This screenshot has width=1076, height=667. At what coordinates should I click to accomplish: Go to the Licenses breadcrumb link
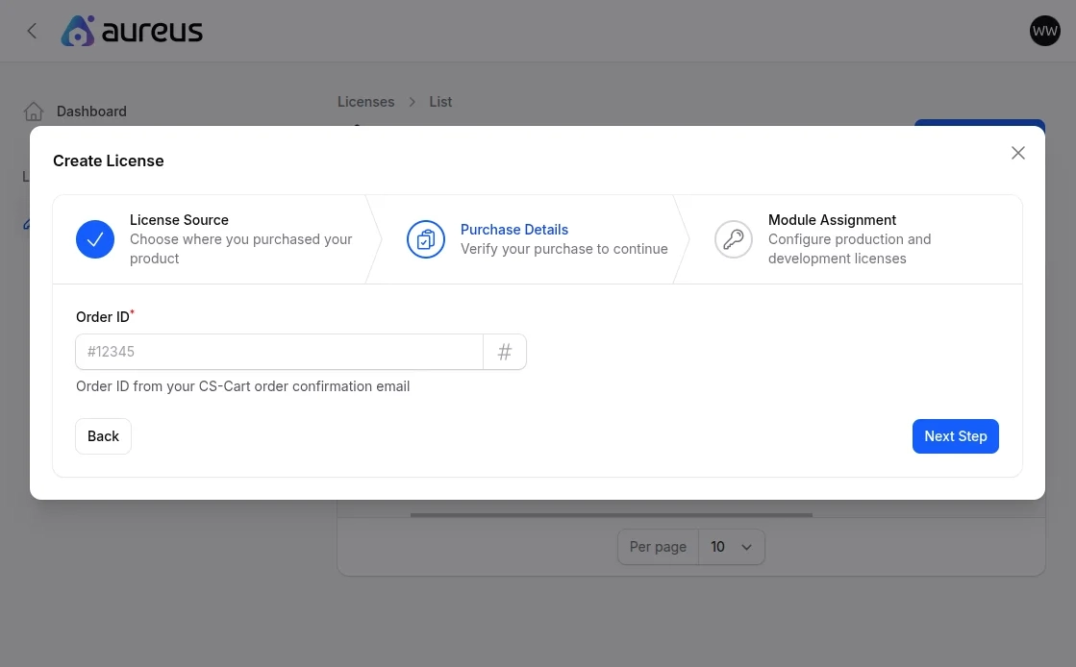365,102
